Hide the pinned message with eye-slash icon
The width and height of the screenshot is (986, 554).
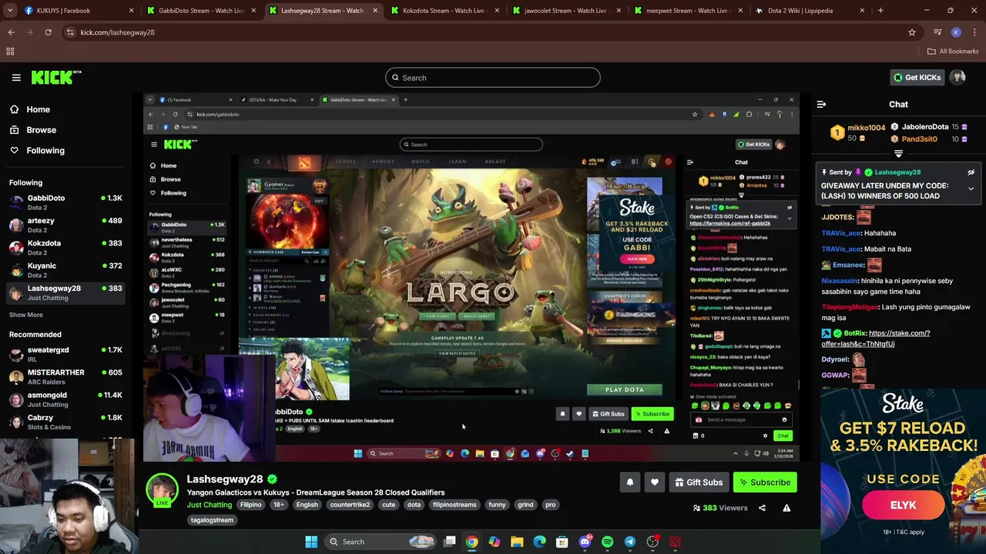tap(971, 172)
